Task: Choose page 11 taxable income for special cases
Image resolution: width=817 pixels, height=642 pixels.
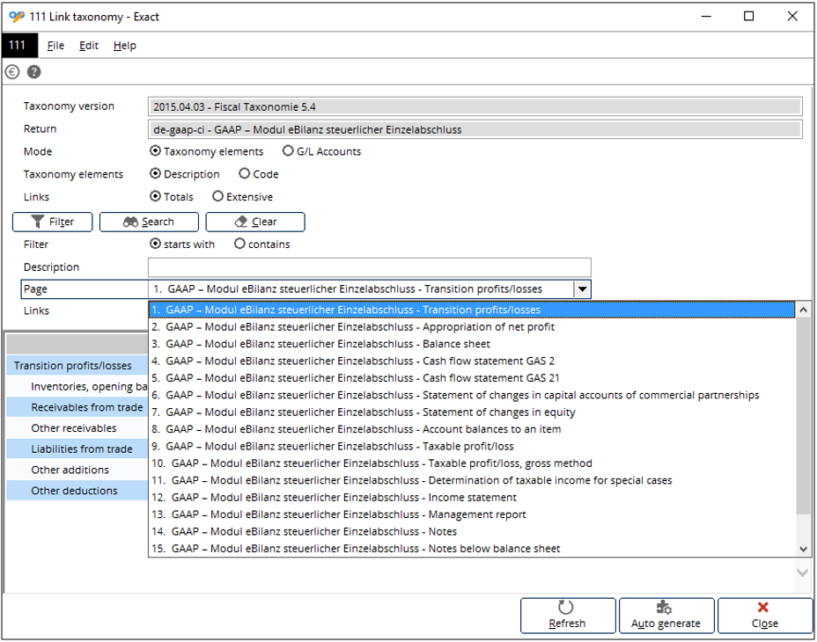Action: point(472,480)
